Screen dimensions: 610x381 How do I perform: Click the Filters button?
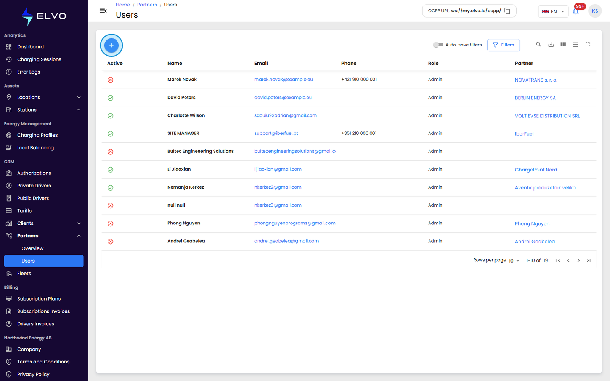503,45
